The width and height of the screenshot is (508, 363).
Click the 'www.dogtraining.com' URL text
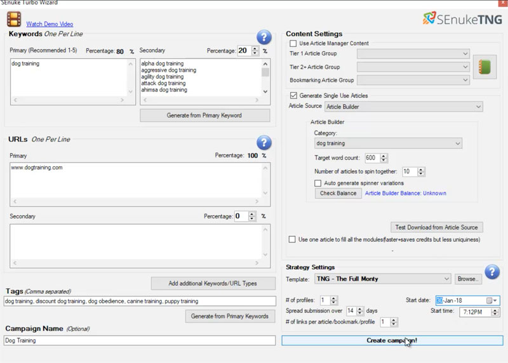click(x=37, y=168)
